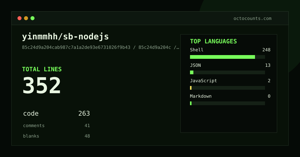Image resolution: width=300 pixels, height=157 pixels.
Task: Open the octocounts.com link
Action: [252, 18]
